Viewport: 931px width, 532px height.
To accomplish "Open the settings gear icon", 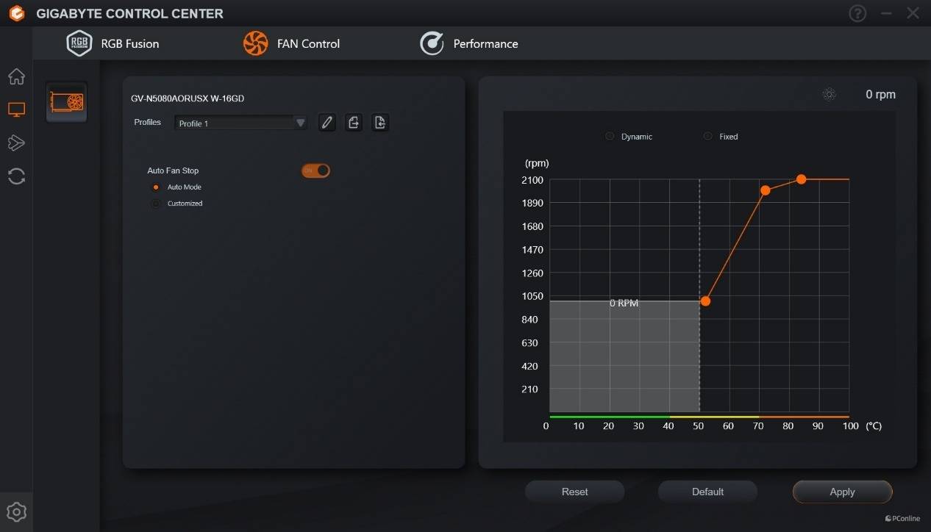I will [x=16, y=511].
